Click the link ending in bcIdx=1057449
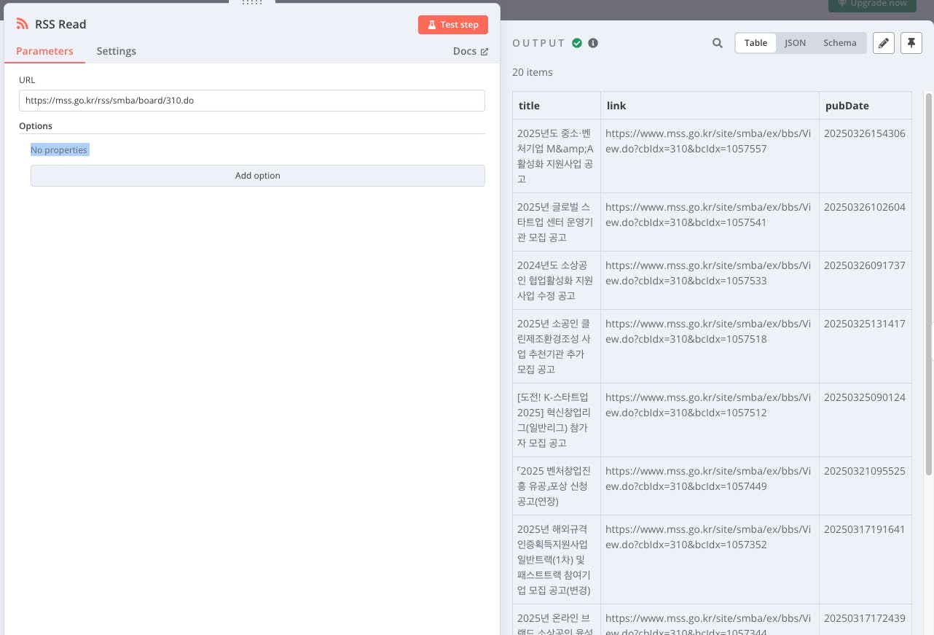Screen dimensions: 934x635 707,479
